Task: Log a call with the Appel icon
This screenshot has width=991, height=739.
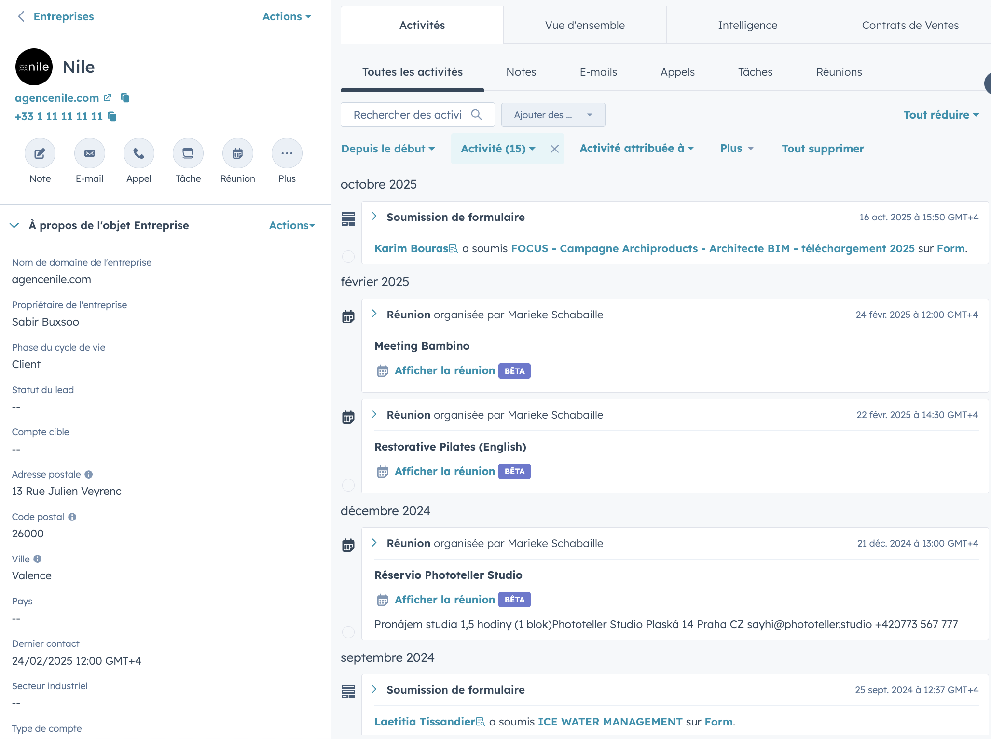Action: 138,153
